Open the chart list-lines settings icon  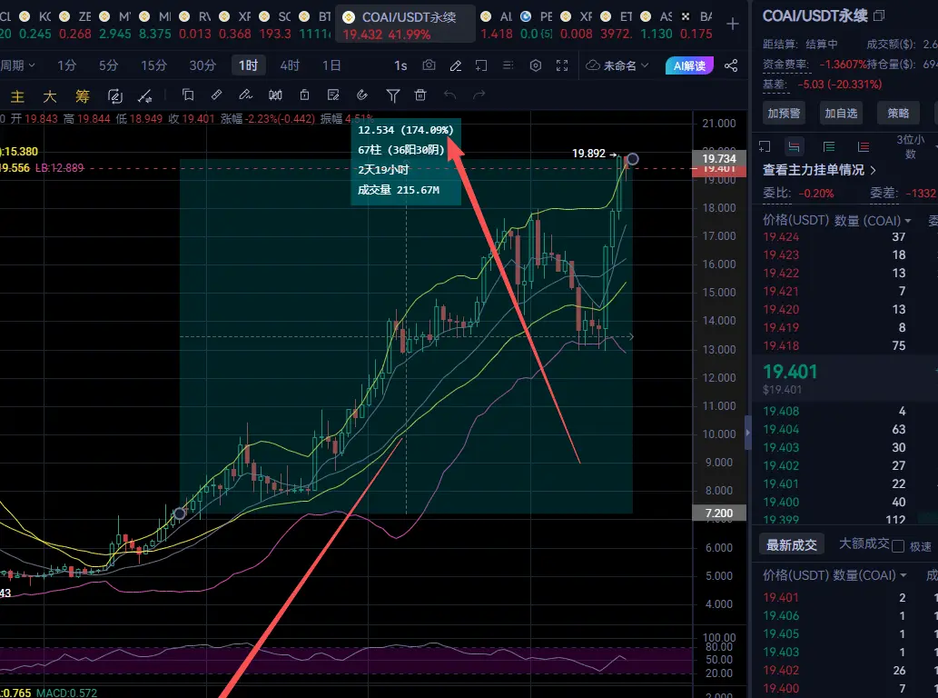pyautogui.click(x=508, y=65)
